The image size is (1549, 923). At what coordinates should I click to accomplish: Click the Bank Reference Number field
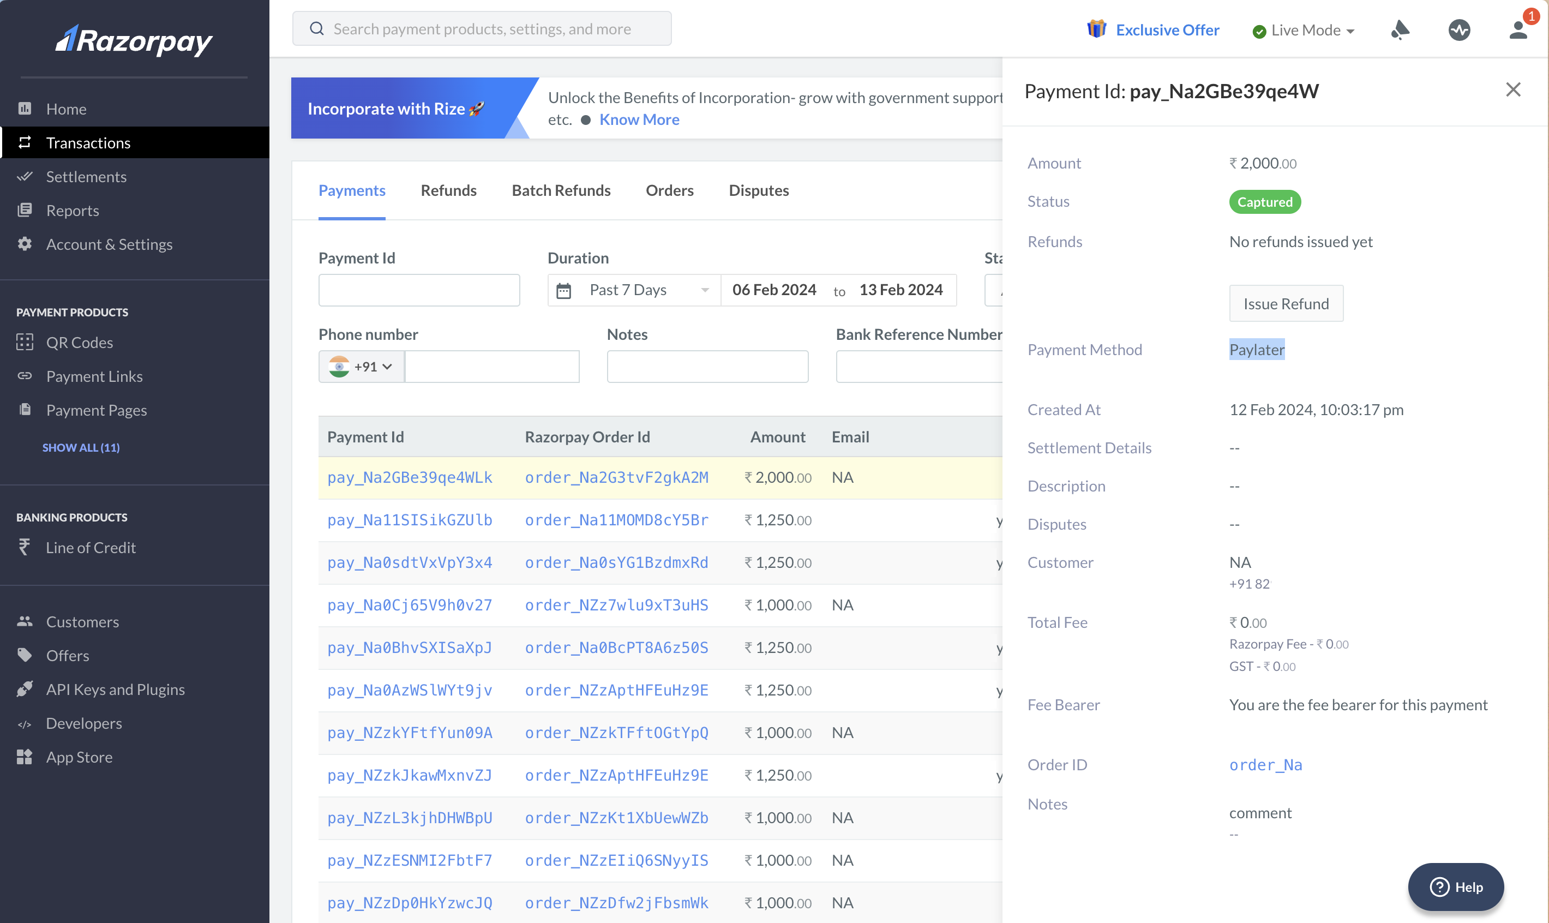(x=919, y=367)
